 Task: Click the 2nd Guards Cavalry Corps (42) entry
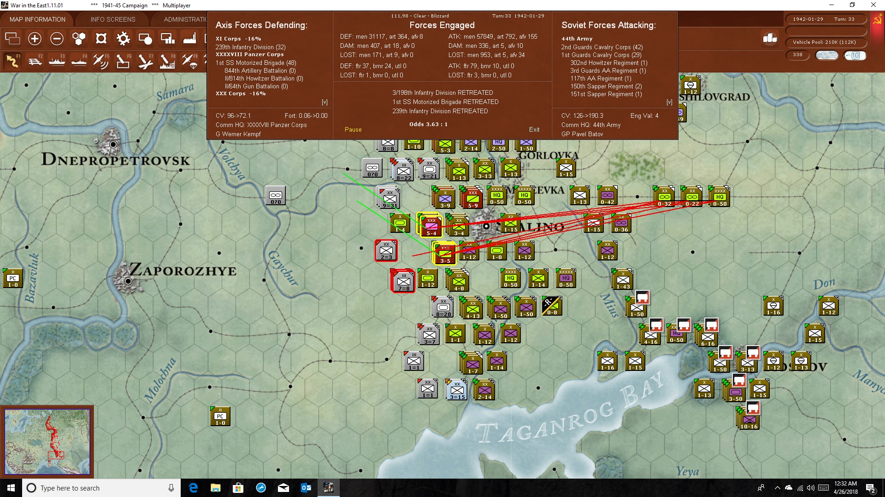(602, 47)
